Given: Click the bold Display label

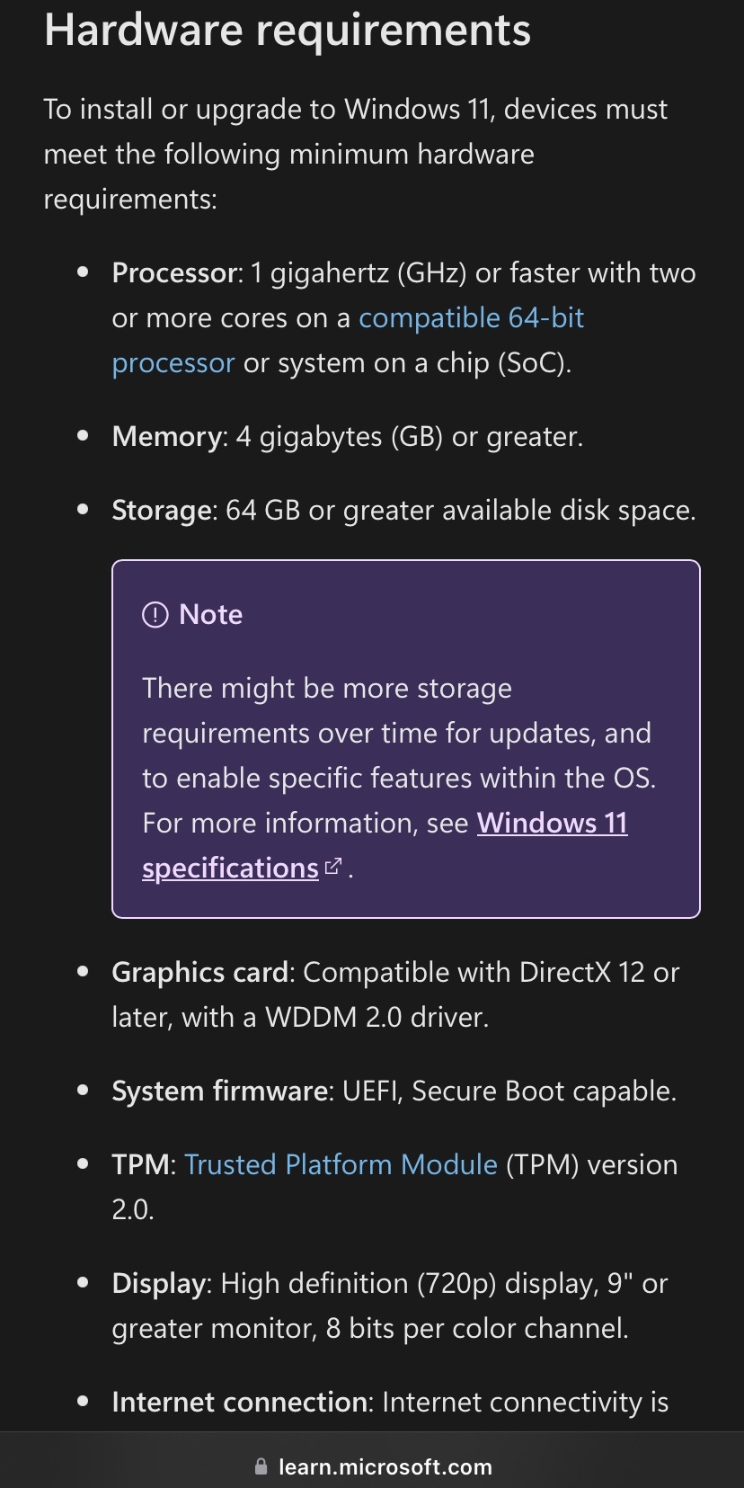Looking at the screenshot, I should click(159, 1284).
